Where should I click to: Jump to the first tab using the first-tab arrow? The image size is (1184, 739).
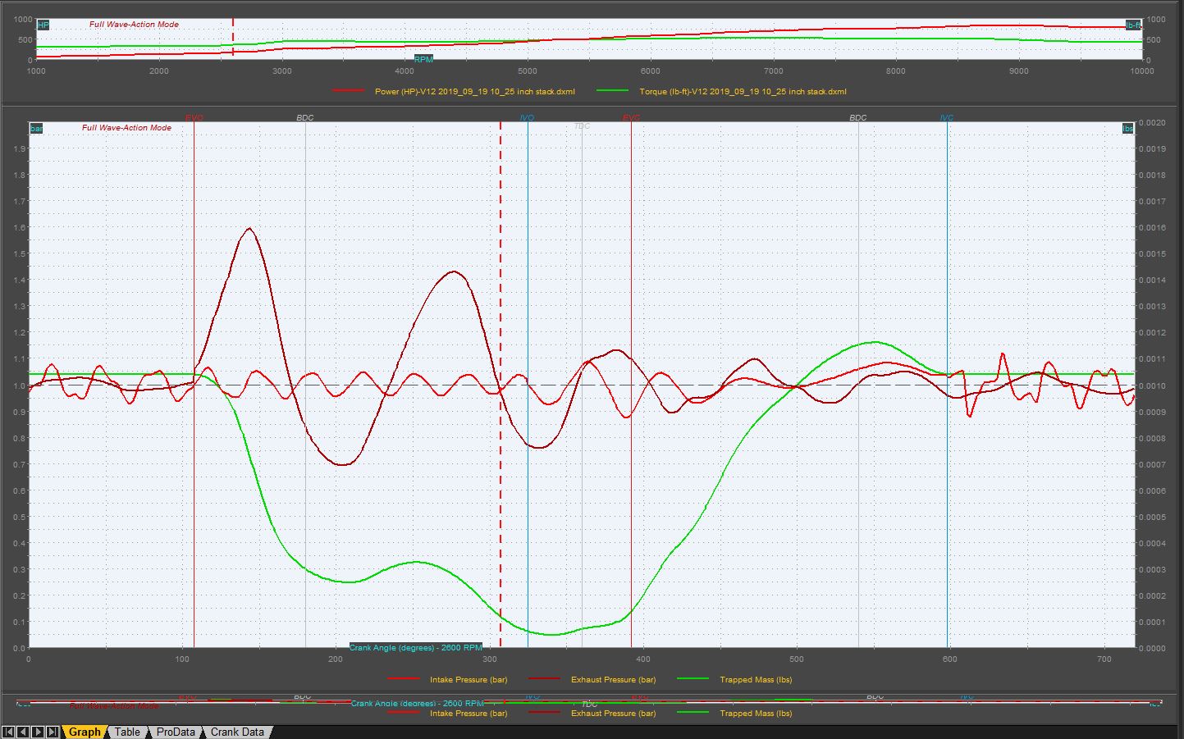(x=9, y=732)
